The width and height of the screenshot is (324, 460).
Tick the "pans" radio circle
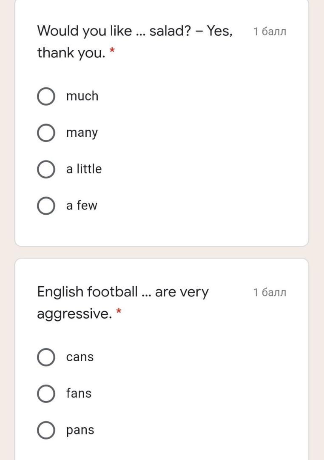[46, 430]
